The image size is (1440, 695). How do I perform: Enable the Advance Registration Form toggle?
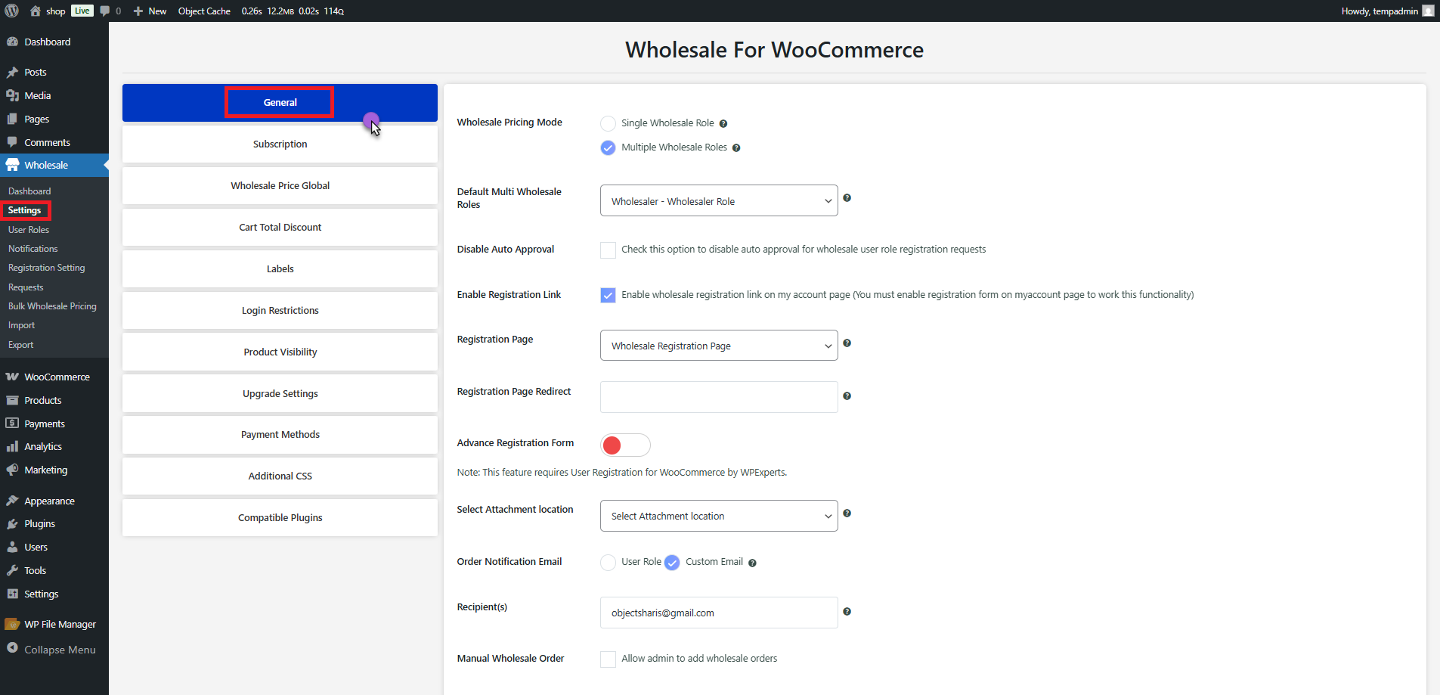pyautogui.click(x=625, y=445)
